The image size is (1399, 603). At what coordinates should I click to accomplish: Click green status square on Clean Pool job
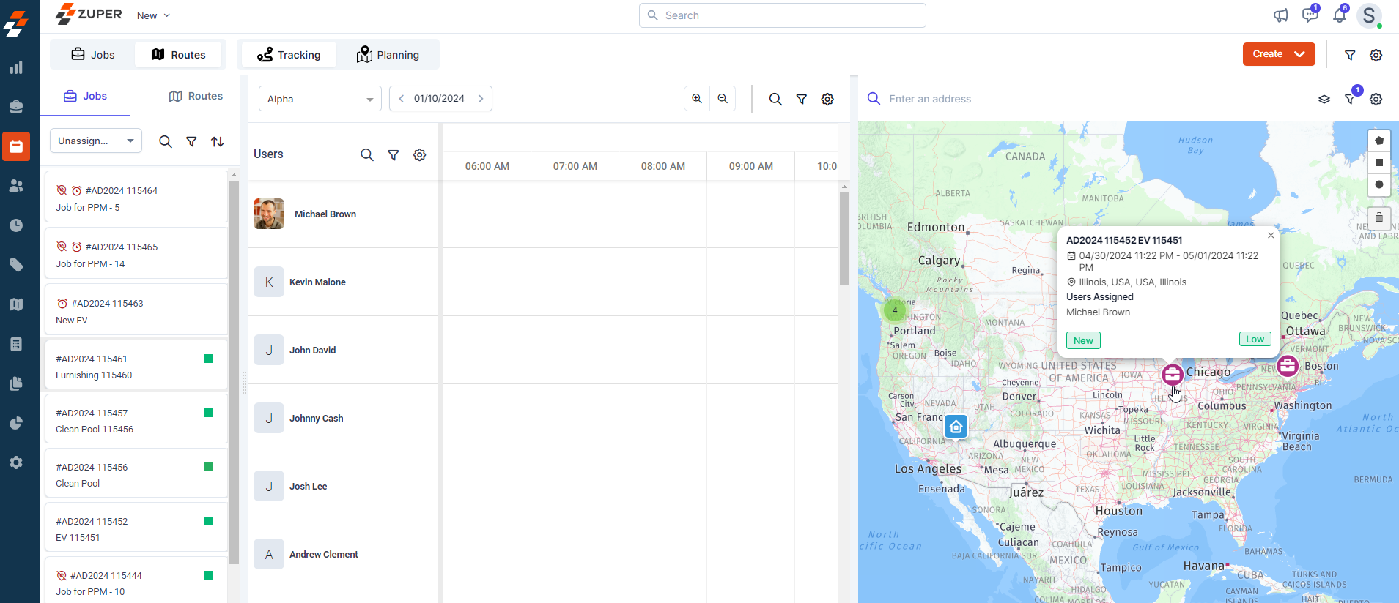[x=209, y=467]
